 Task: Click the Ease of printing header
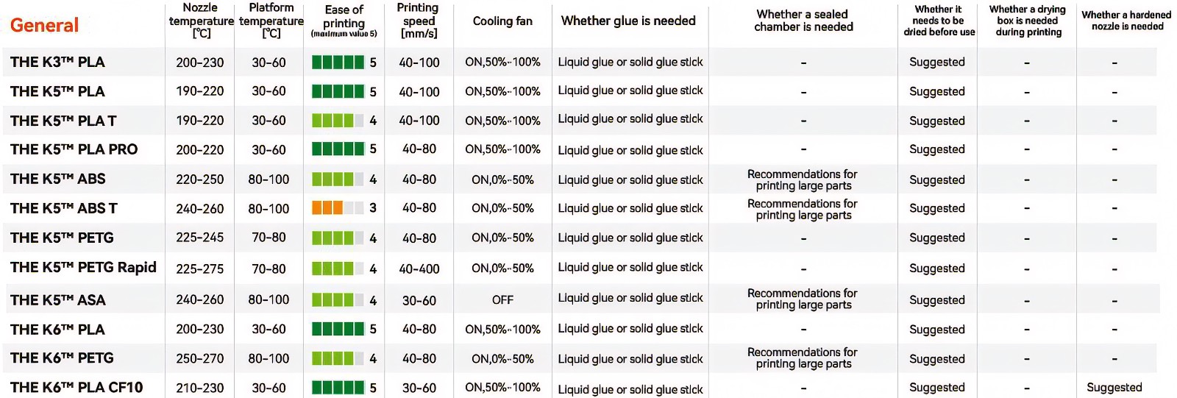[344, 21]
